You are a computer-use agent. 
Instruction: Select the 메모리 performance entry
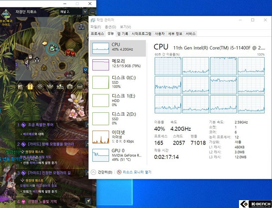click(x=118, y=65)
